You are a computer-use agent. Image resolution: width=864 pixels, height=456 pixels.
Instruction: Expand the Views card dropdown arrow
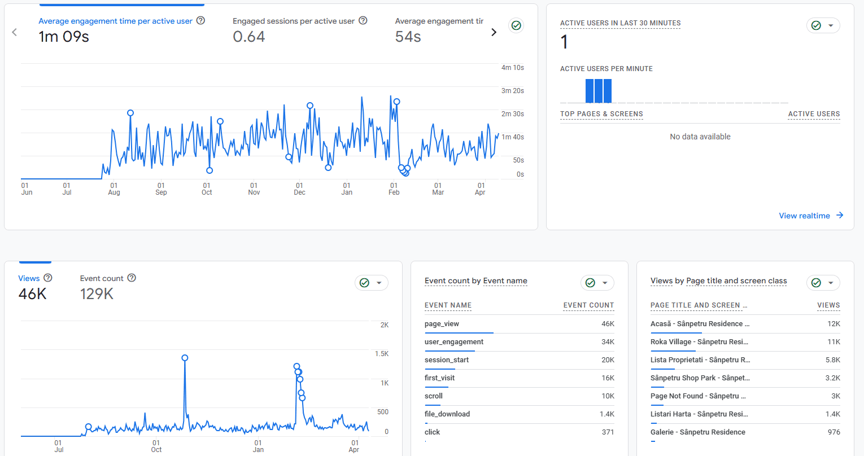(x=379, y=283)
